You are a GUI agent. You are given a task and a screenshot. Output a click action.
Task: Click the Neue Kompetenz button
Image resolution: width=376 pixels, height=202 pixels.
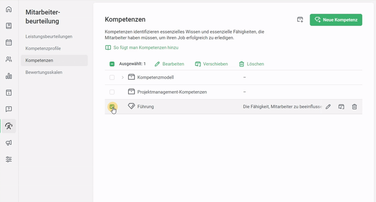(x=336, y=20)
